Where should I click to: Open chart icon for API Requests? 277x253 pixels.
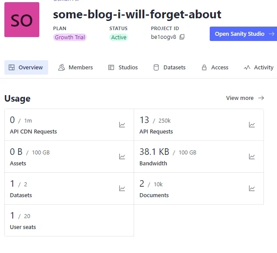(x=252, y=125)
